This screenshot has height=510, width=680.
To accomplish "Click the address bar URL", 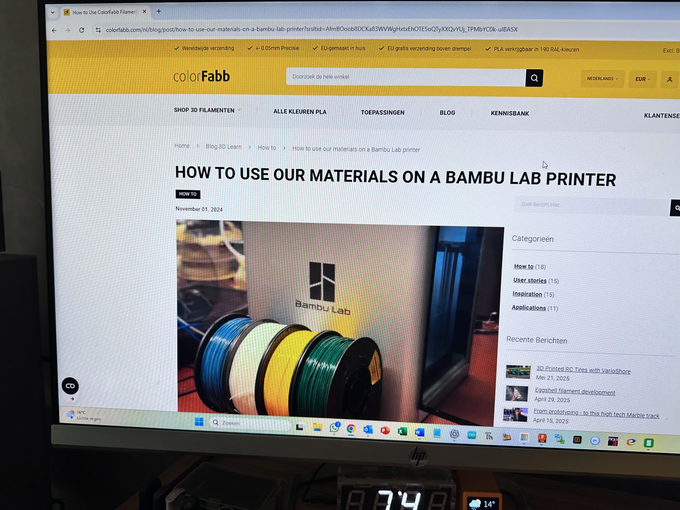I will [311, 29].
